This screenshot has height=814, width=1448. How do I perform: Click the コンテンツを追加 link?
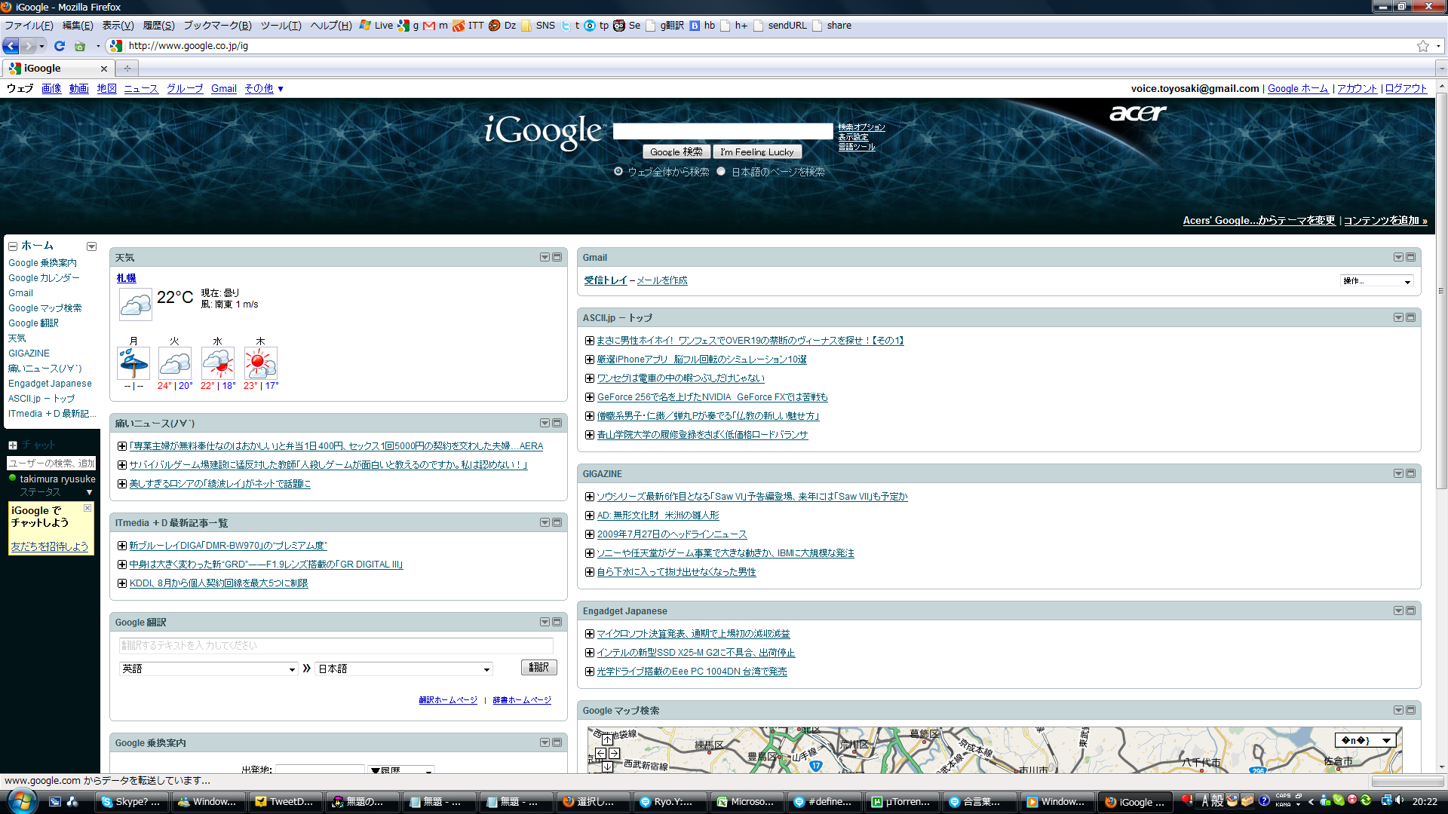1385,220
